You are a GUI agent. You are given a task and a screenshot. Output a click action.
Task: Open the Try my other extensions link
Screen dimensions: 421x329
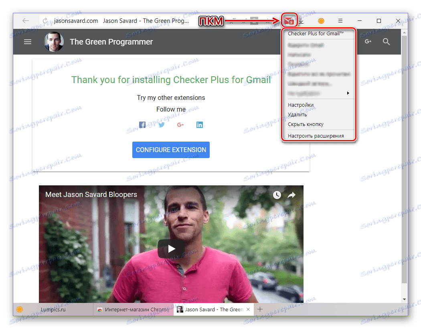171,97
